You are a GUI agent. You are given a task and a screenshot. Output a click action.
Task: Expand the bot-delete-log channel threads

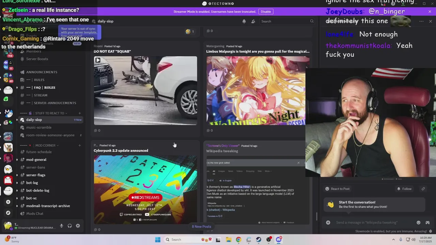click(x=17, y=191)
